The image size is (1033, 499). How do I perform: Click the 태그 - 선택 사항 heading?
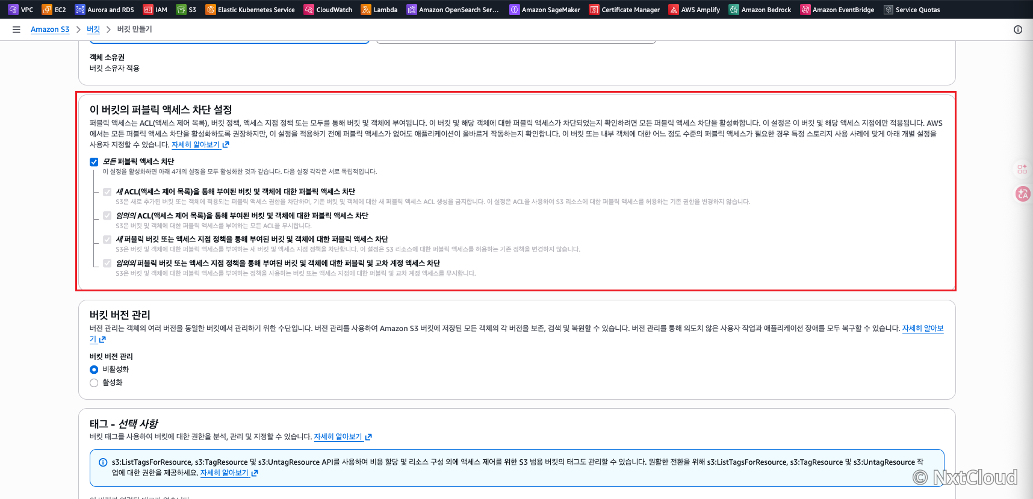123,424
